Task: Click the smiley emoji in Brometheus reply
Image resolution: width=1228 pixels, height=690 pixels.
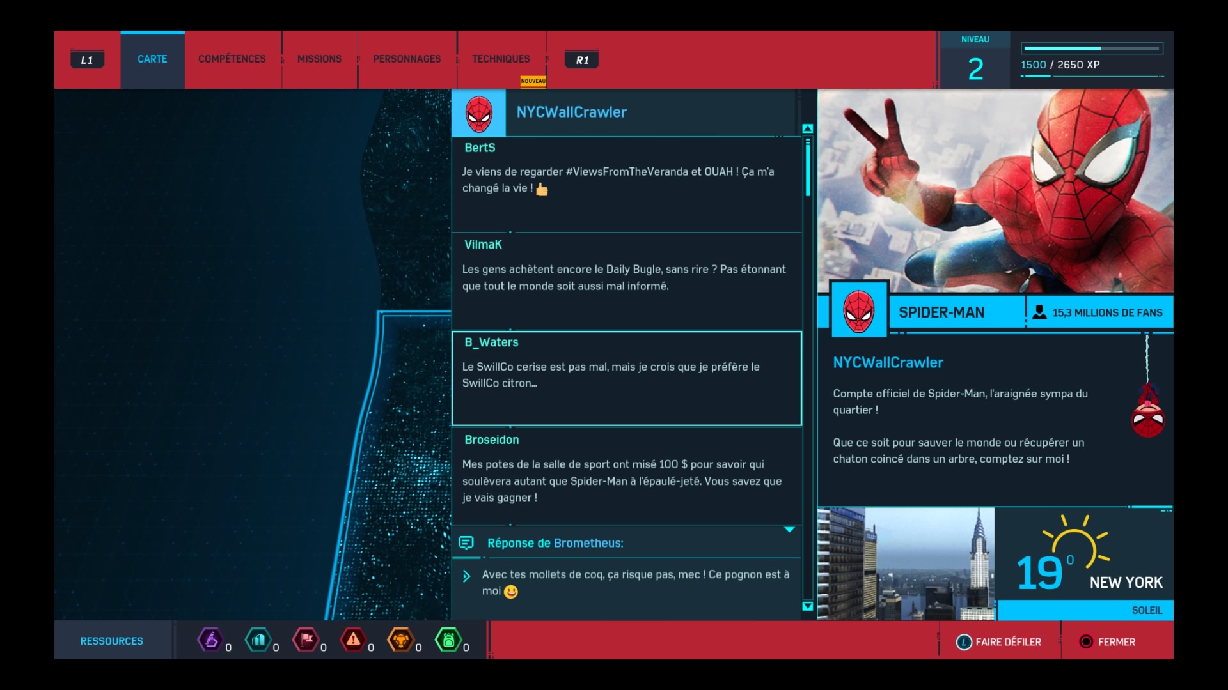Action: point(511,592)
